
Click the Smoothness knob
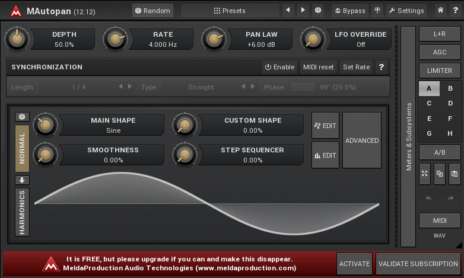pos(45,154)
